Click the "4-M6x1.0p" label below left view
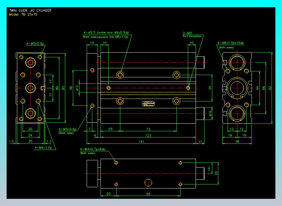Image resolution: width=282 pixels, height=206 pixels. pyautogui.click(x=43, y=147)
